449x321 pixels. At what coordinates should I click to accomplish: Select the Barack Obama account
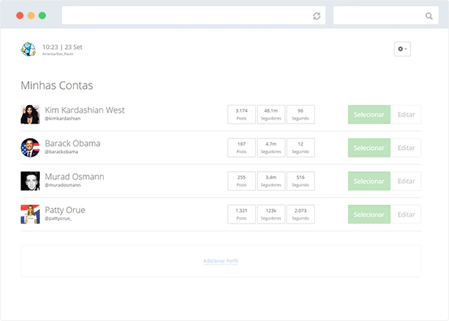coord(369,148)
